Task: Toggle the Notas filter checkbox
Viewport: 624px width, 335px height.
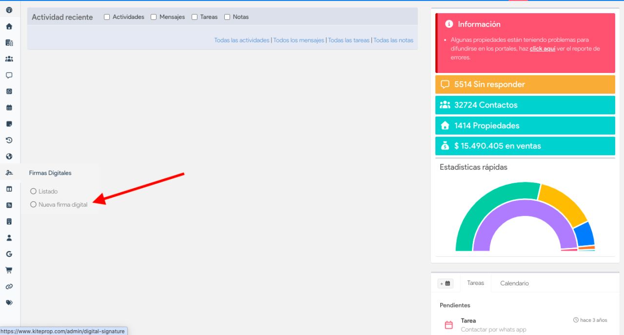Action: pyautogui.click(x=227, y=17)
